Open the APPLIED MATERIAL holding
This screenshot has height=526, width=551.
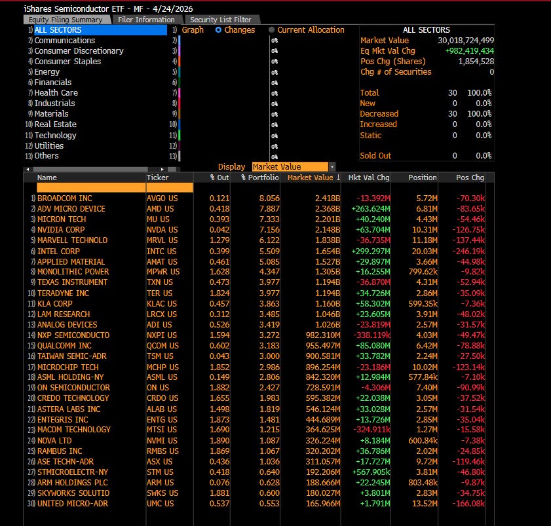click(71, 262)
